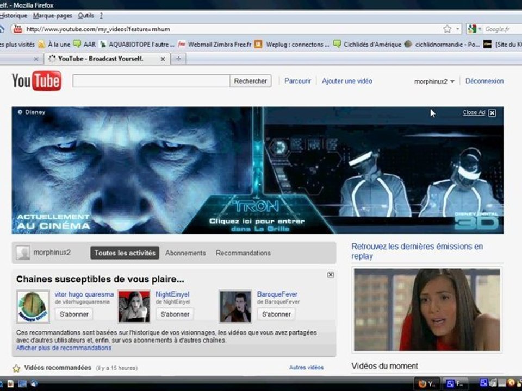Click the Tron 'Cliquez ici pour entrer' banner
The height and width of the screenshot is (391, 522).
257,225
